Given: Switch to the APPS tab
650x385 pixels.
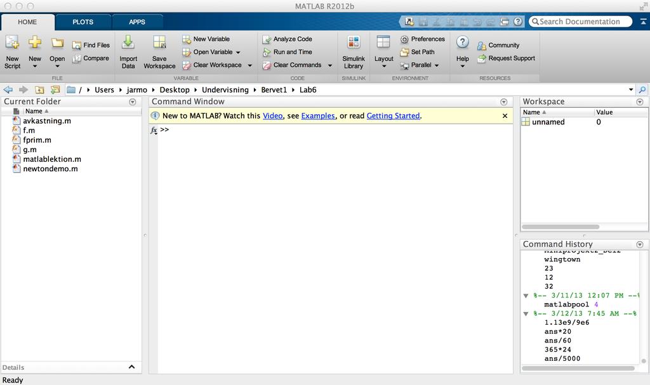Looking at the screenshot, I should point(137,22).
